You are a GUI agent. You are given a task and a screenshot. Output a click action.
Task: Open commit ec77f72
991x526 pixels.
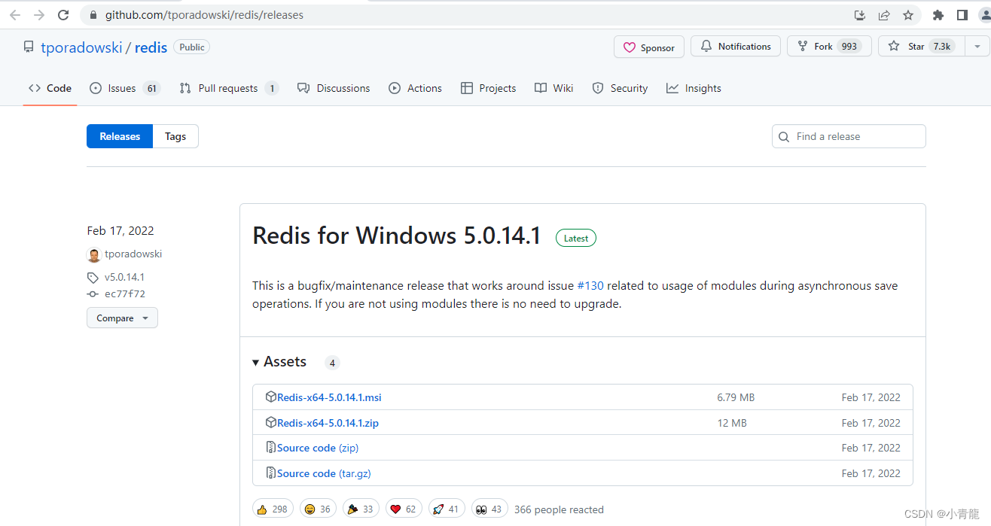point(125,294)
